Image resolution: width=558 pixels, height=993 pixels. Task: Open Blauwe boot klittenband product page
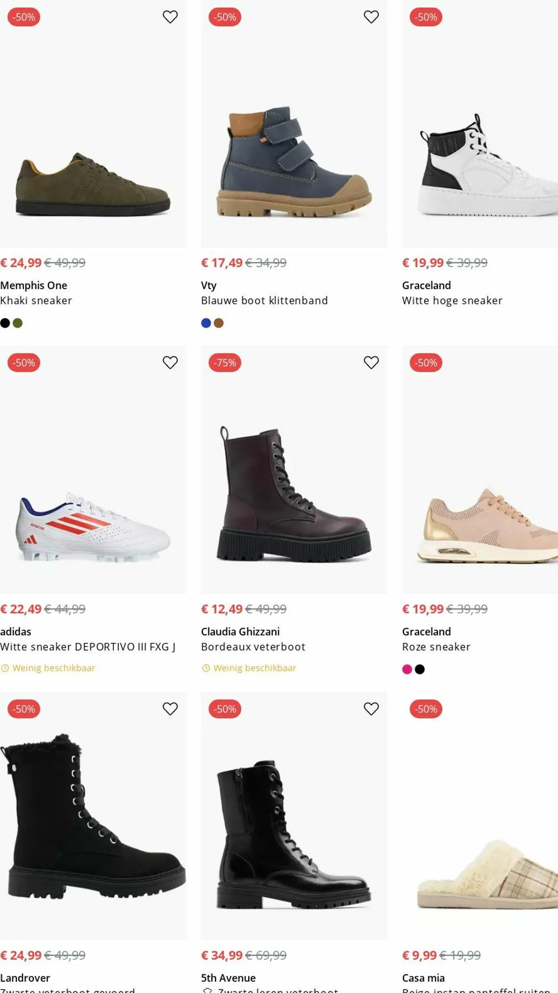click(264, 300)
